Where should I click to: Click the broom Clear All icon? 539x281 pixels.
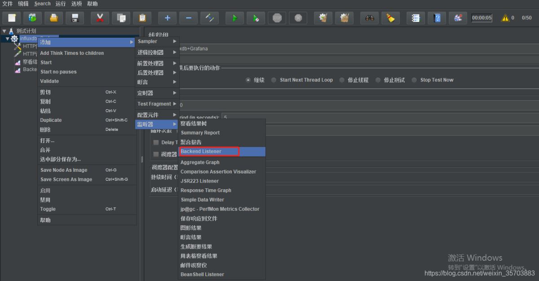pos(390,18)
